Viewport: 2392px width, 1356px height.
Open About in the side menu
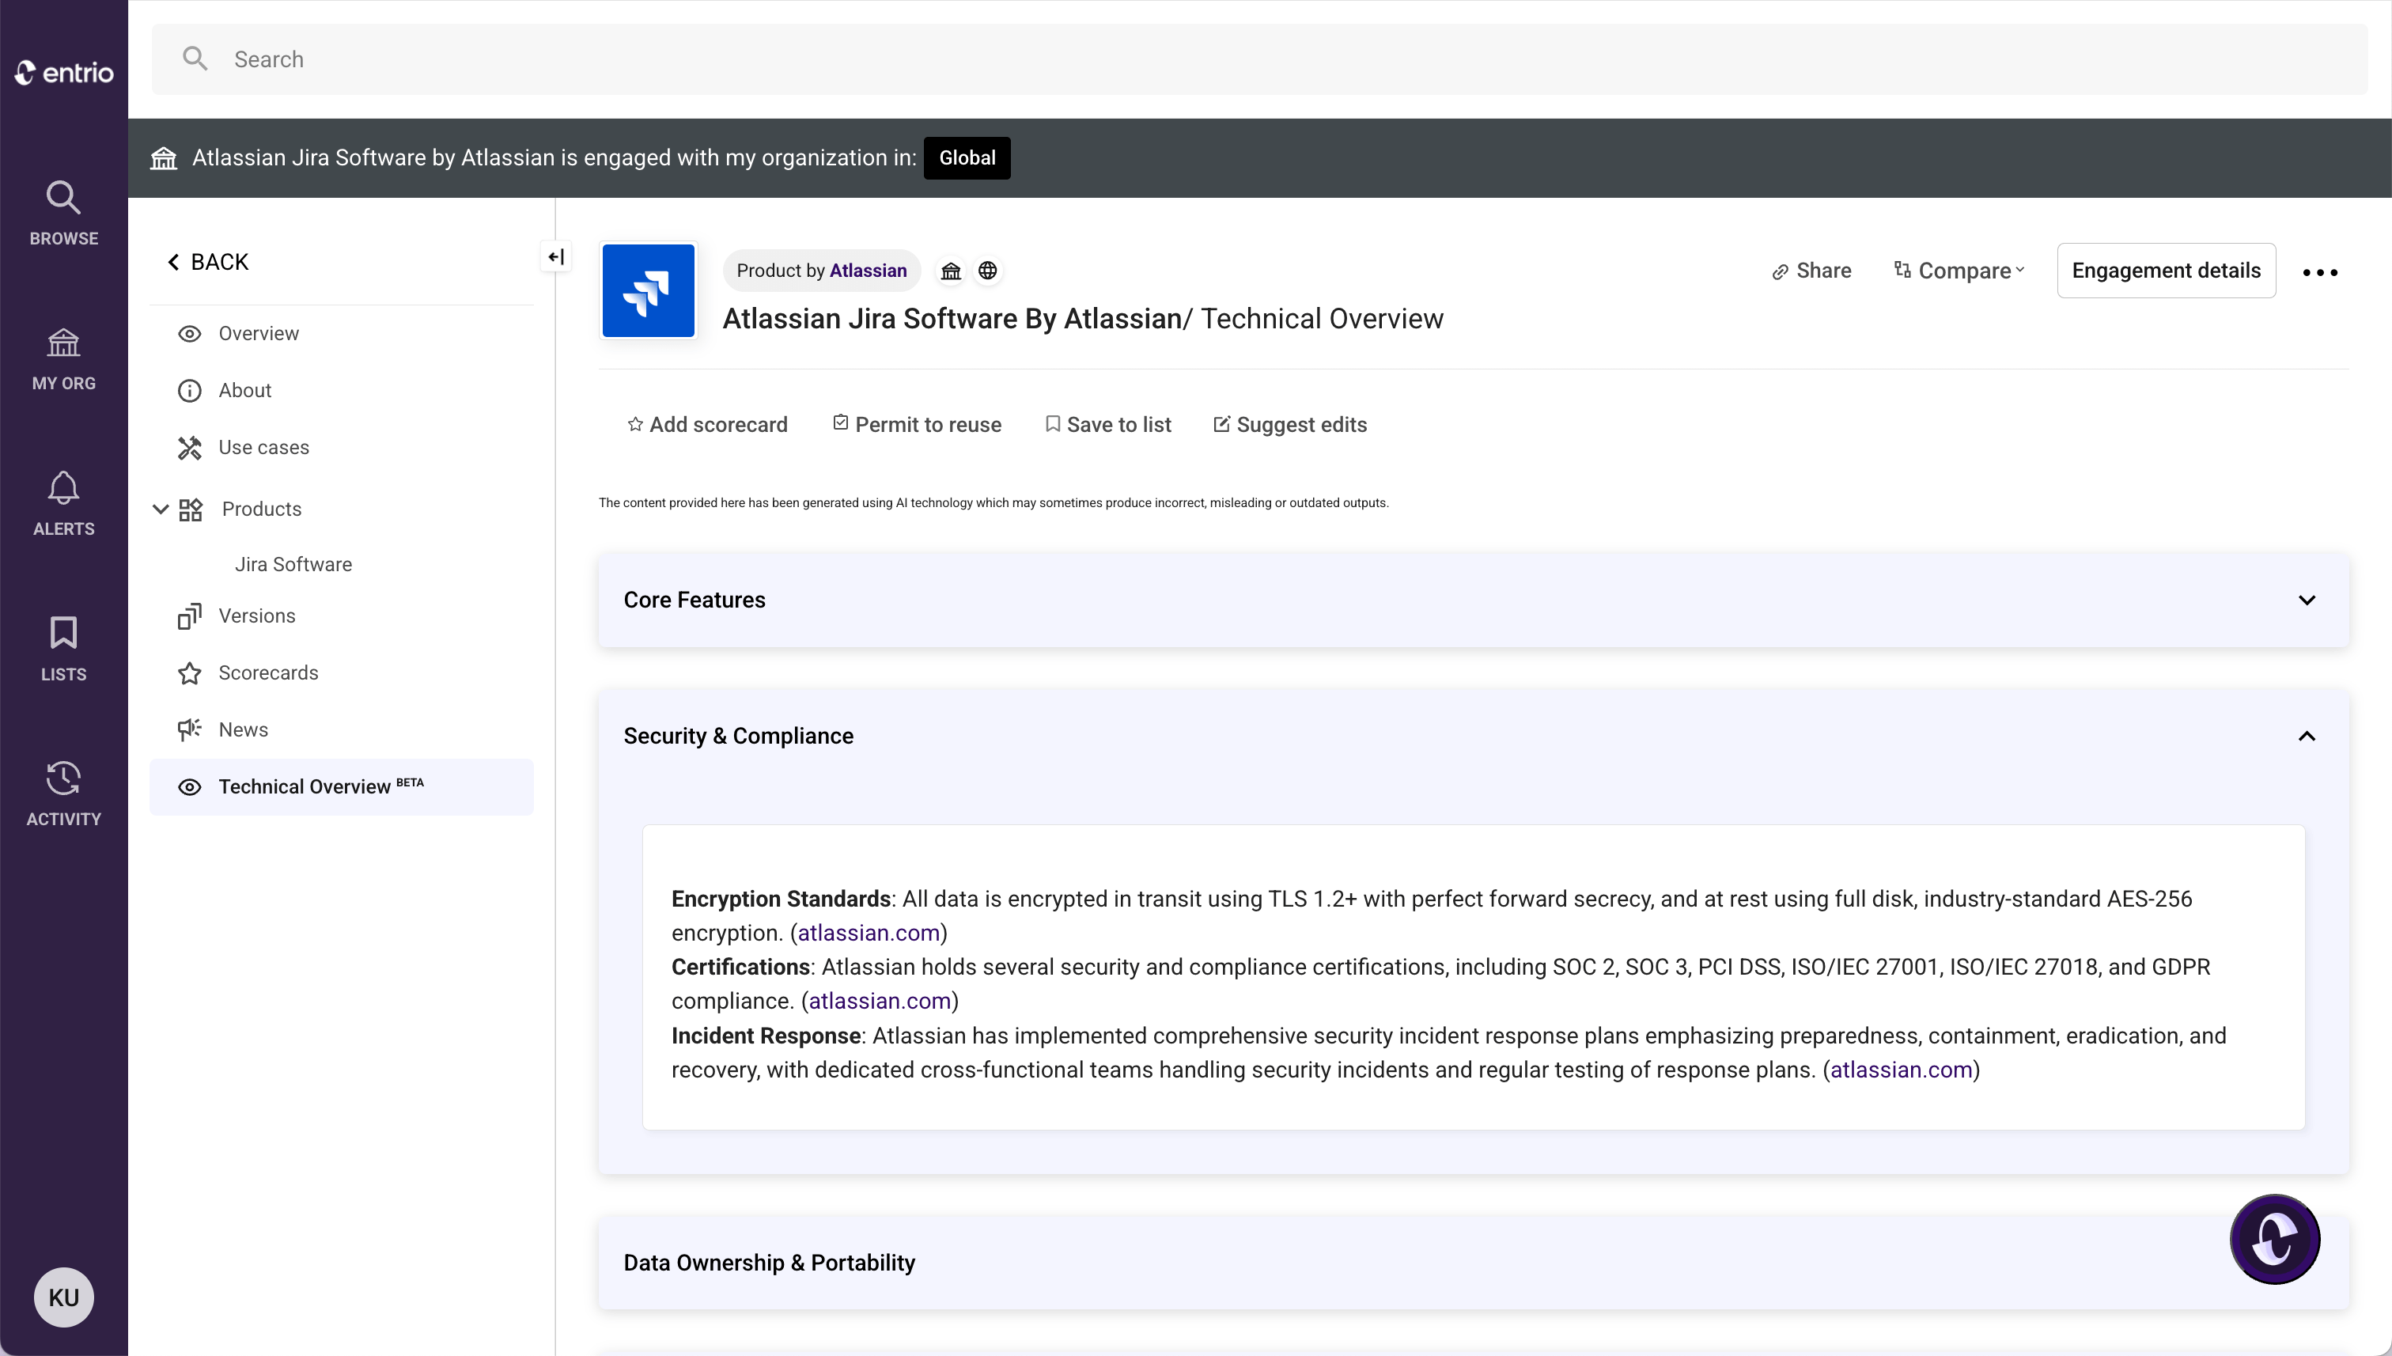341,390
